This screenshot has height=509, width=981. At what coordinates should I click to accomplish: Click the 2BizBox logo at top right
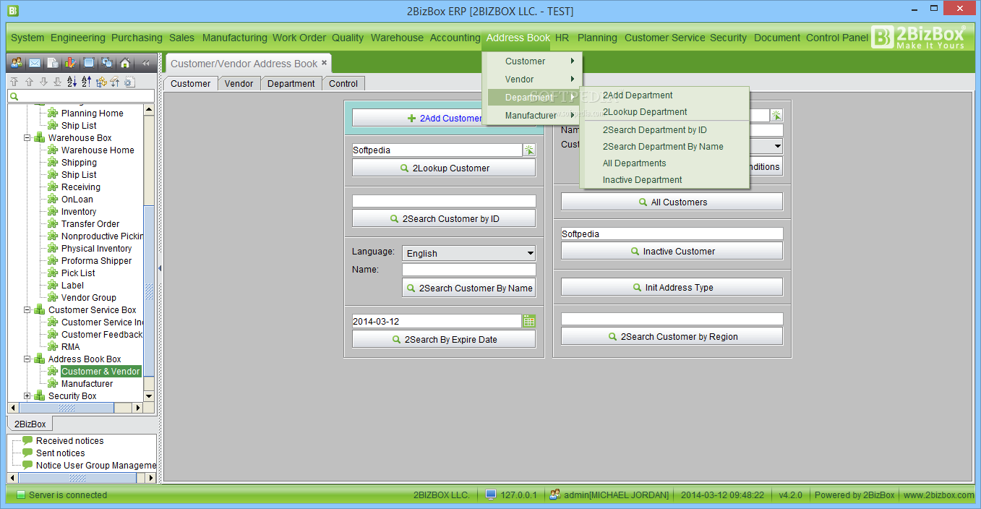(918, 37)
